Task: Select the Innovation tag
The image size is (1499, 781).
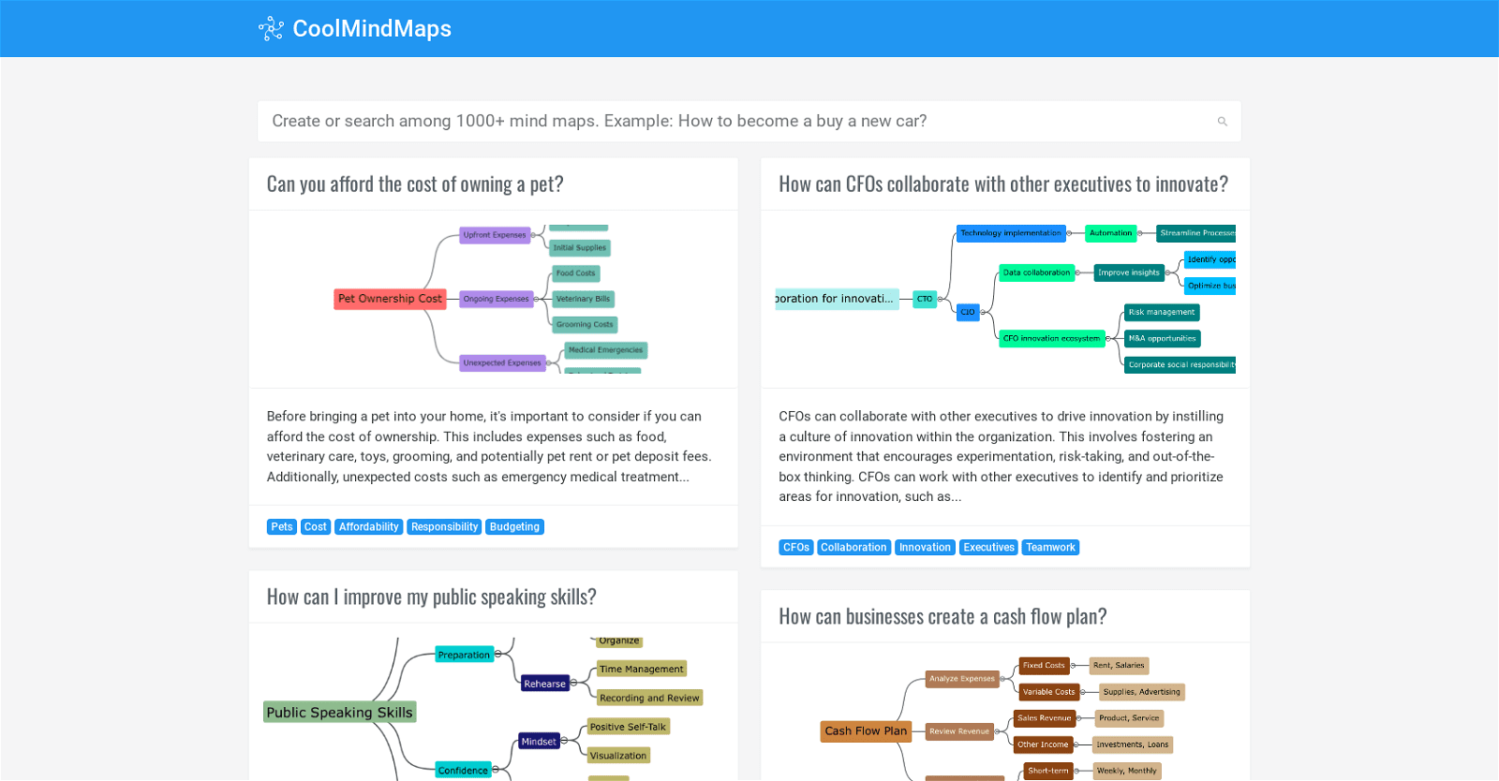Action: [x=925, y=547]
